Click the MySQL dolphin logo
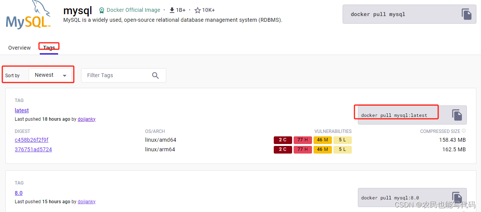The image size is (481, 212). [28, 15]
